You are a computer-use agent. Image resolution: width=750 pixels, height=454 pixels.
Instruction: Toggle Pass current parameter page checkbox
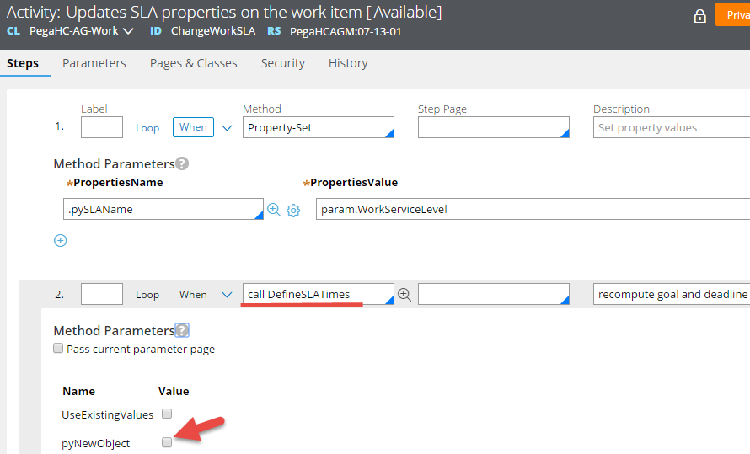coord(58,348)
